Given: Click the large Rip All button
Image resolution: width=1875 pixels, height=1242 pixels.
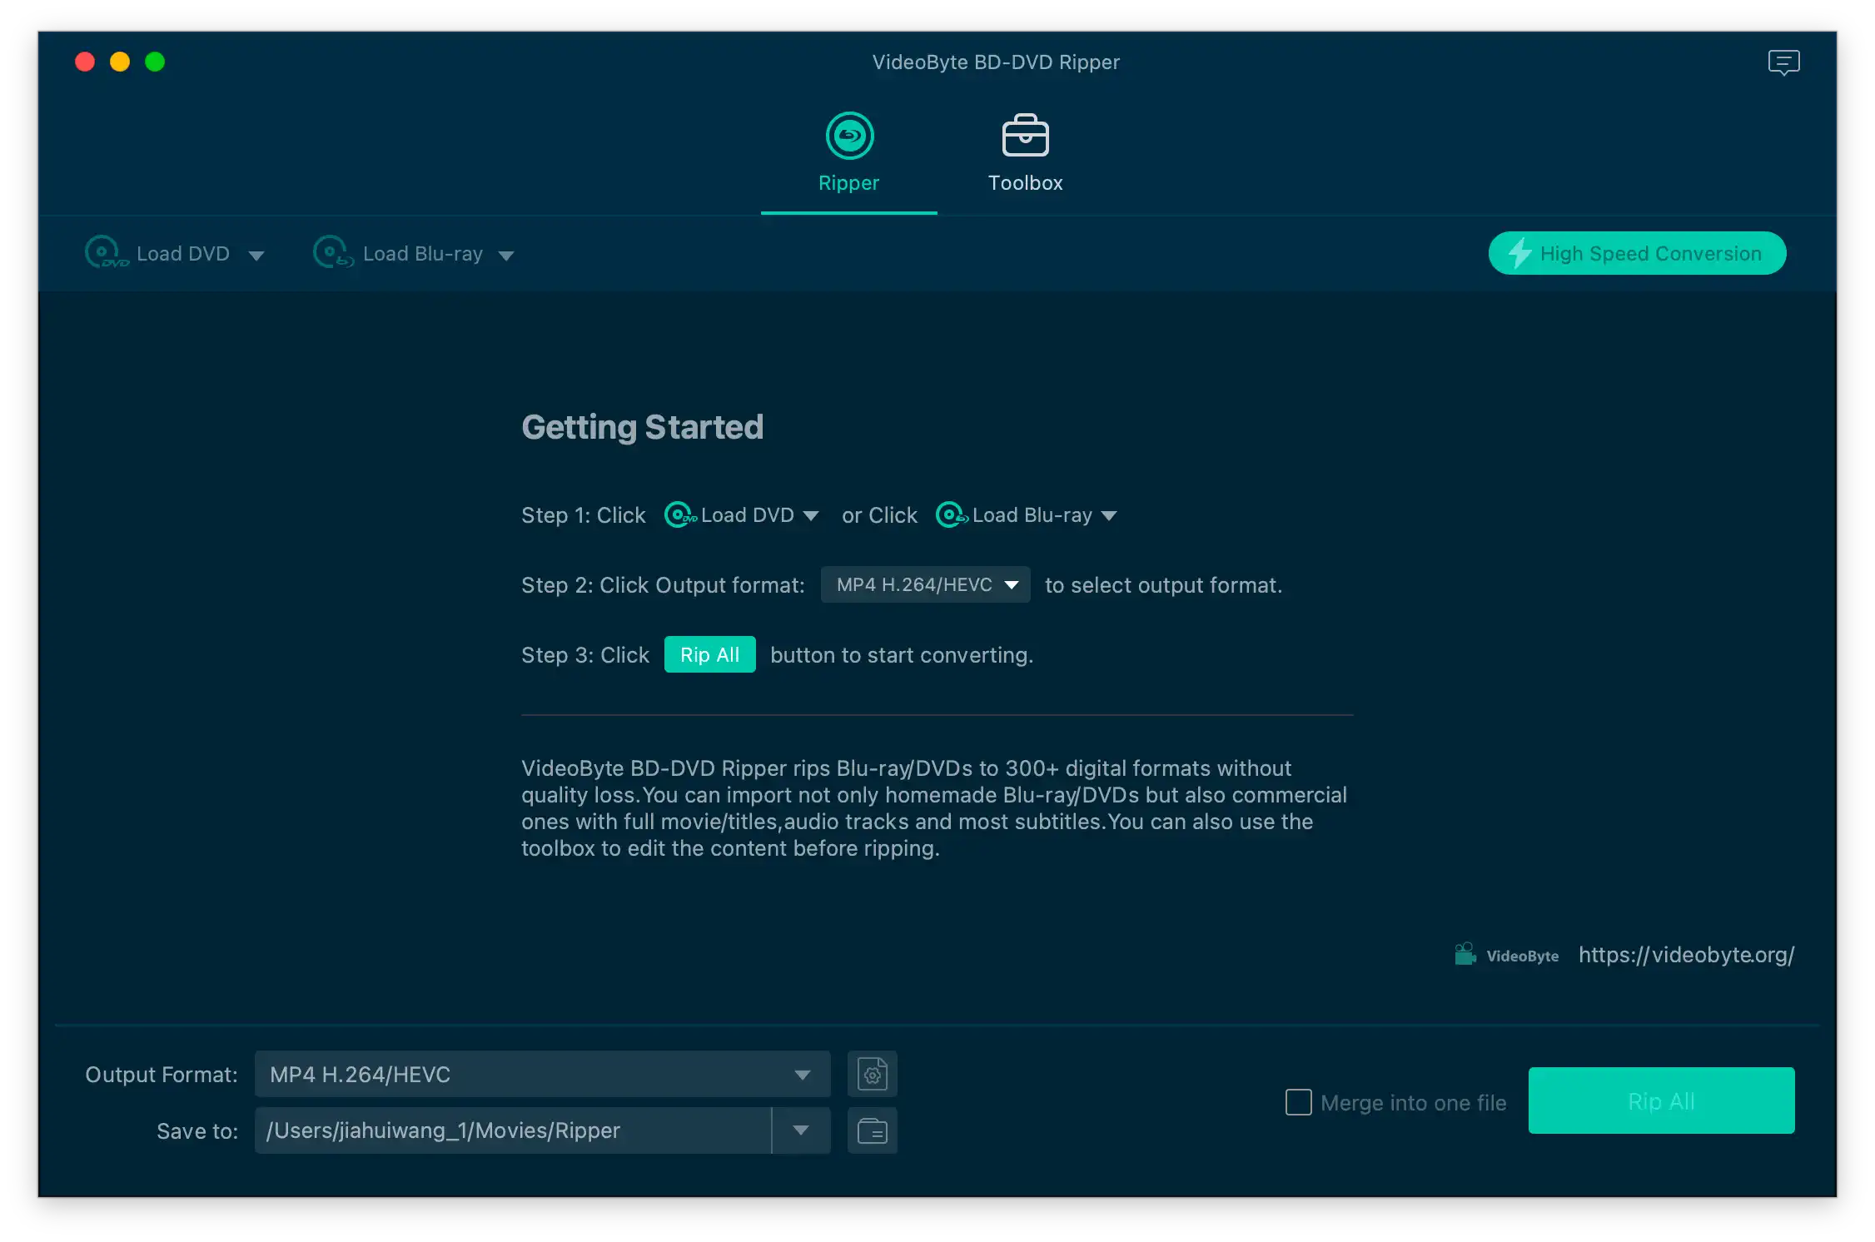Looking at the screenshot, I should (1661, 1100).
